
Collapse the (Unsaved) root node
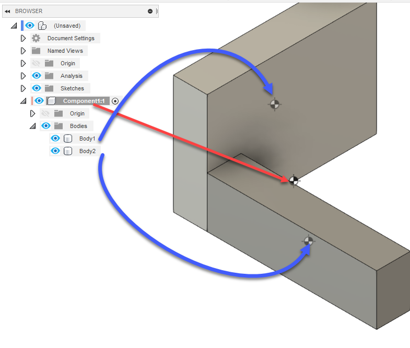point(14,26)
